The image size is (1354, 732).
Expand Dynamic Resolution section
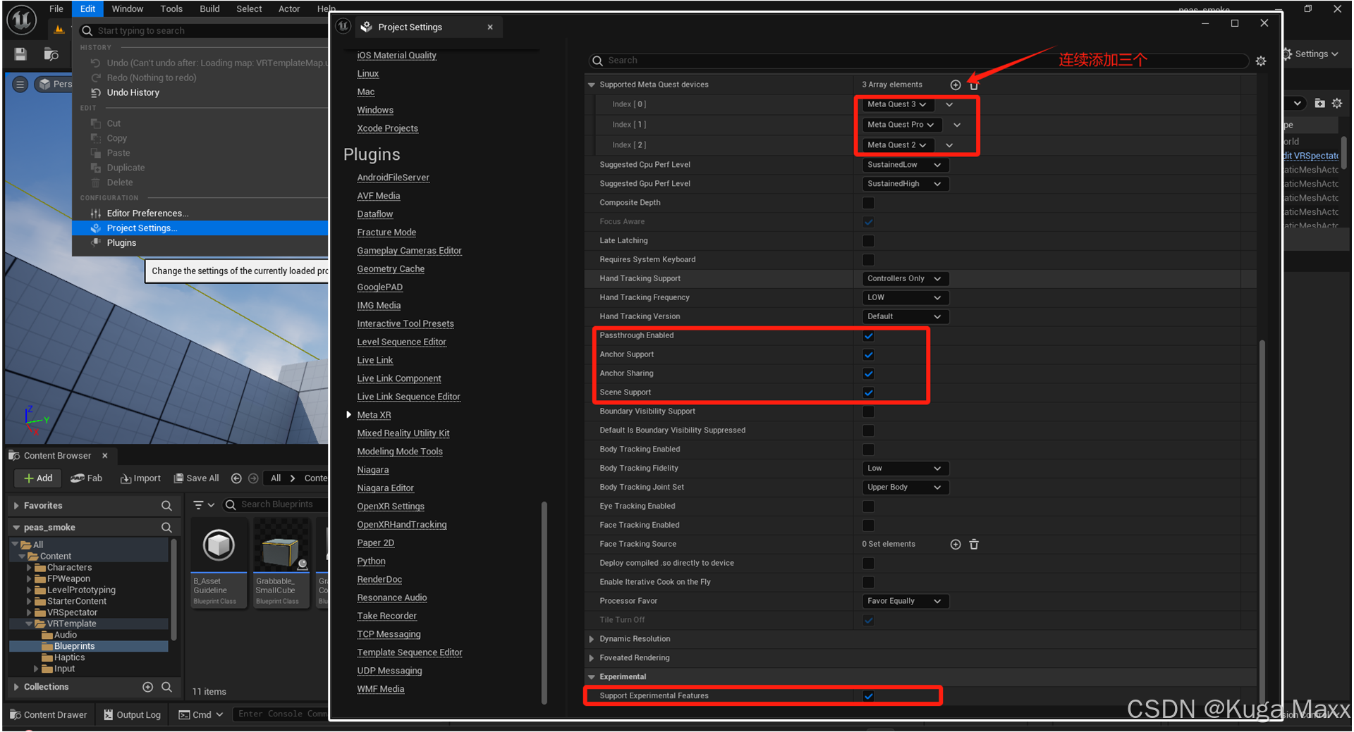point(592,639)
